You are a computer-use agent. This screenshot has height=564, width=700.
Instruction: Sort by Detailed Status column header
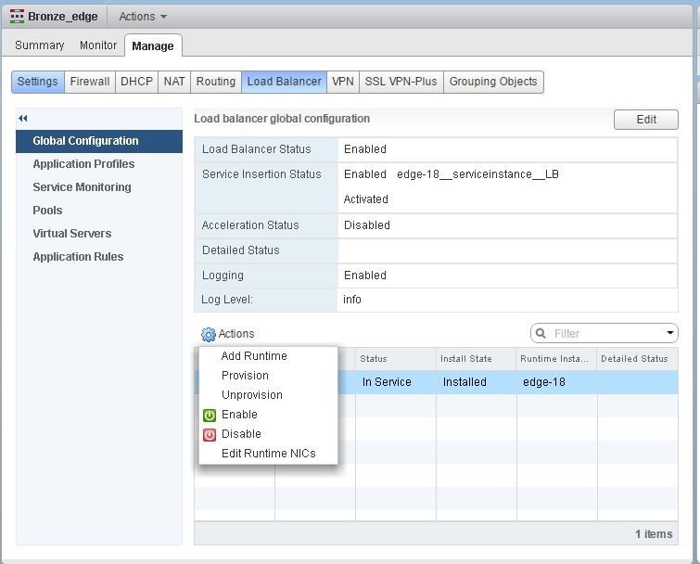tap(638, 359)
